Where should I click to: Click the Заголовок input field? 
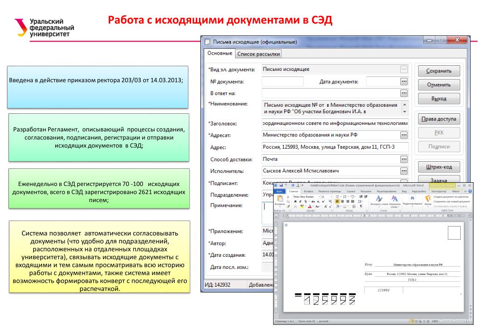[335, 123]
